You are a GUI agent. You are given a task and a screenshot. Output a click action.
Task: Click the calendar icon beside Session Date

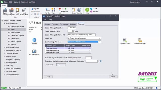[x=135, y=88]
